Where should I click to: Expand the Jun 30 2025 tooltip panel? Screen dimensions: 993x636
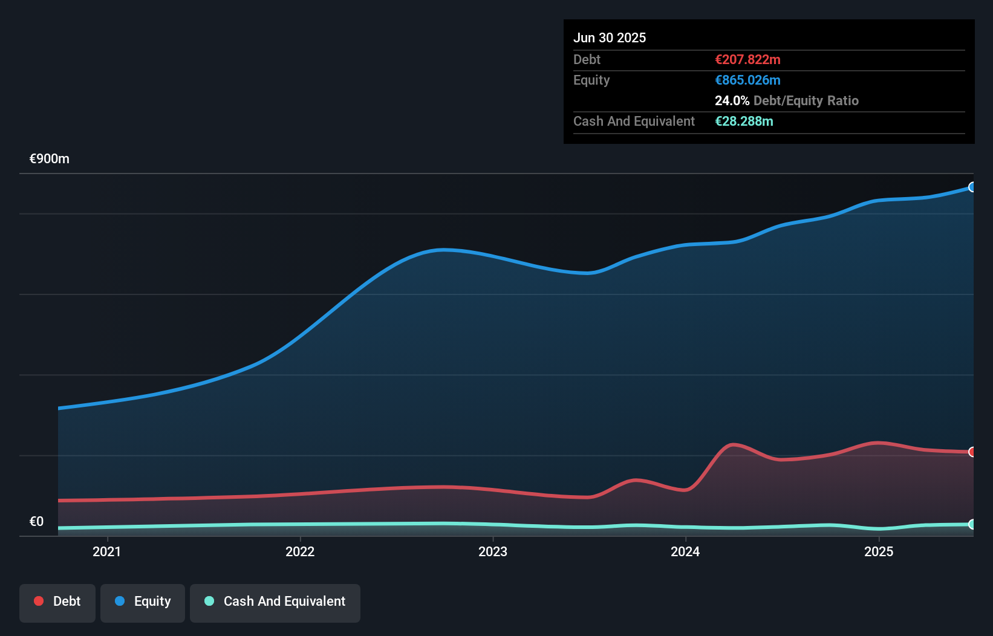click(x=610, y=37)
